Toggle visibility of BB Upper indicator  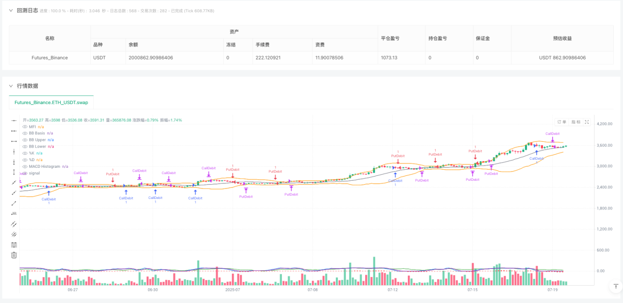[x=25, y=140]
